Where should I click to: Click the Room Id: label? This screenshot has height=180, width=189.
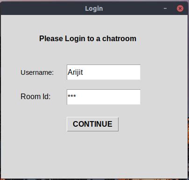pyautogui.click(x=35, y=96)
